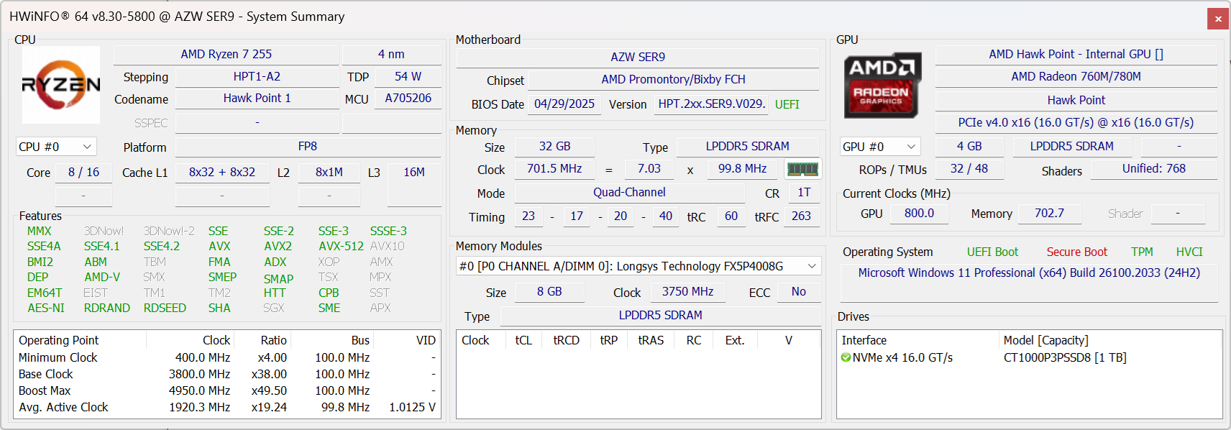Image resolution: width=1231 pixels, height=430 pixels.
Task: Click the tCL column header in timings table
Action: pyautogui.click(x=523, y=340)
